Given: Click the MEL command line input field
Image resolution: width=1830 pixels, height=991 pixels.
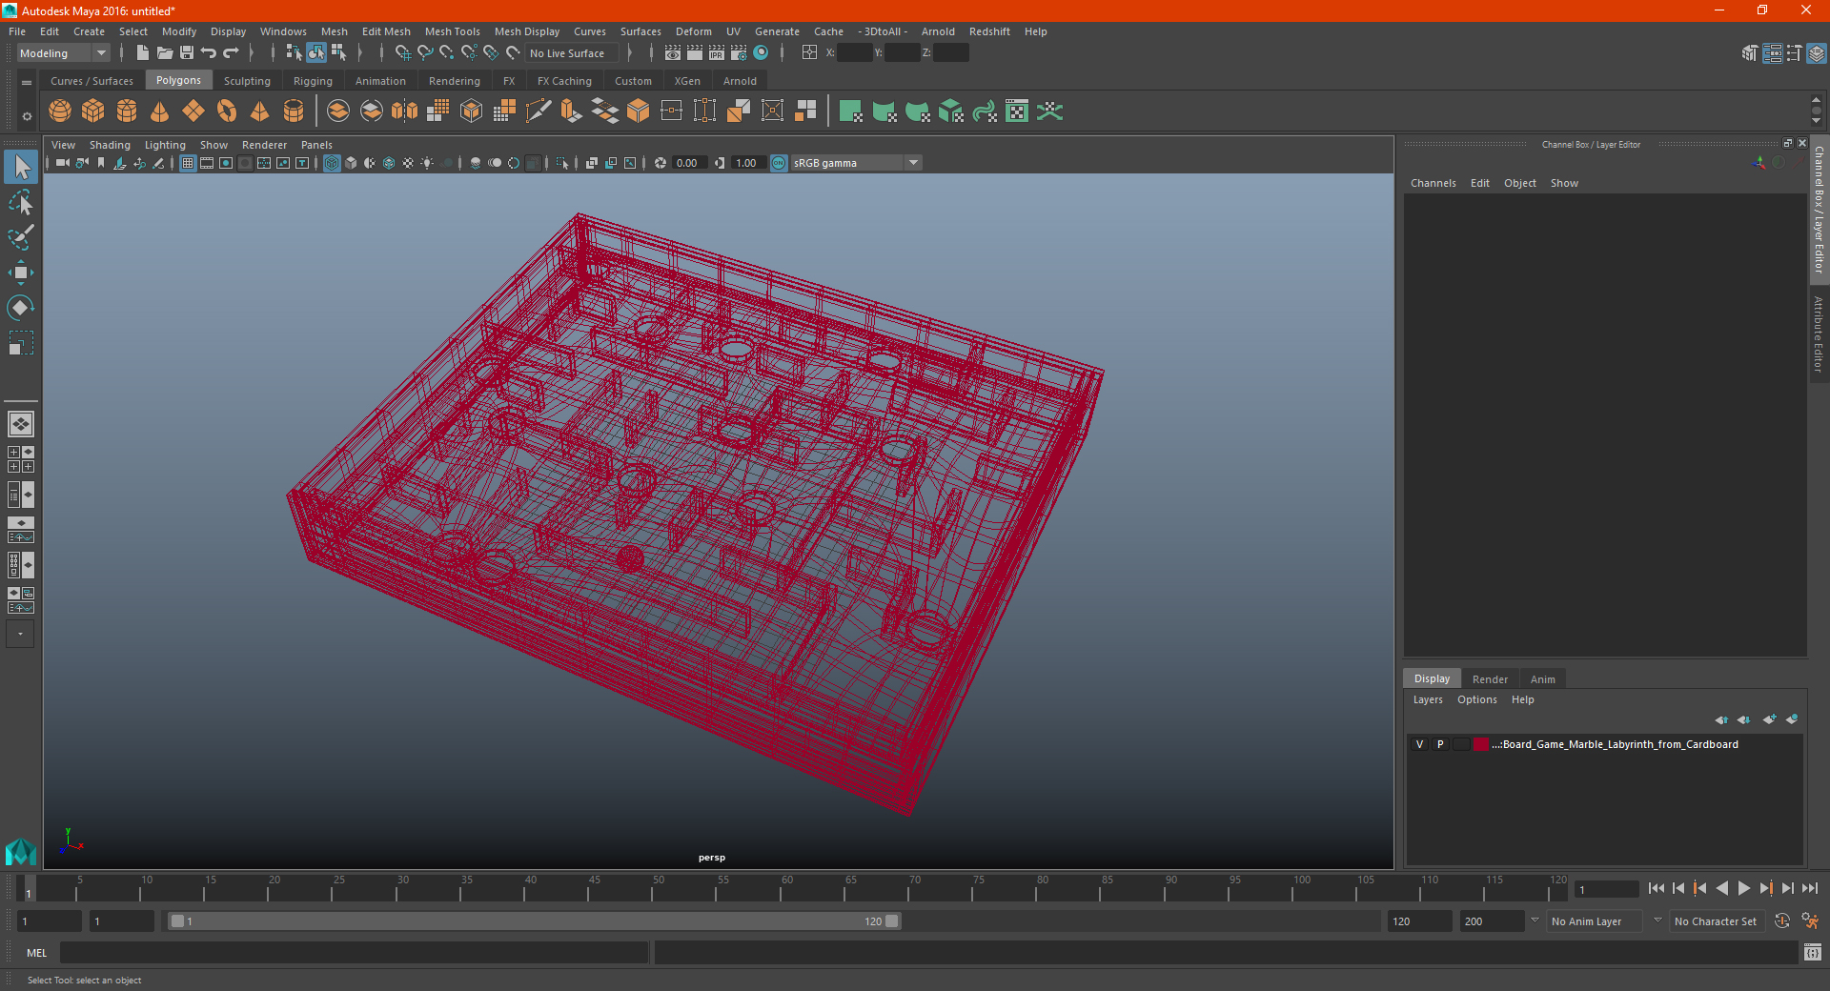Looking at the screenshot, I should [354, 952].
